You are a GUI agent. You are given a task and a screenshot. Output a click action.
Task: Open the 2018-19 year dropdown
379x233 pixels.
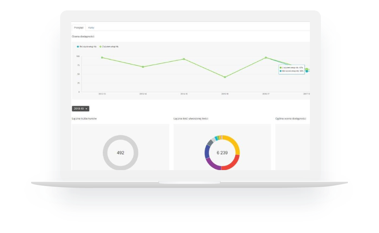[x=81, y=109]
